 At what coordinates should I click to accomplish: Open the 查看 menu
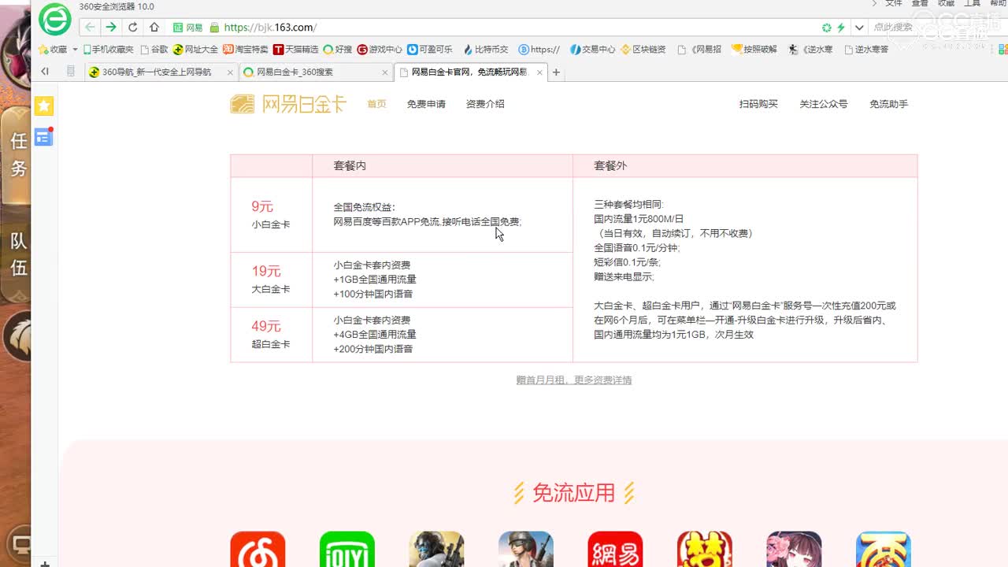(920, 4)
